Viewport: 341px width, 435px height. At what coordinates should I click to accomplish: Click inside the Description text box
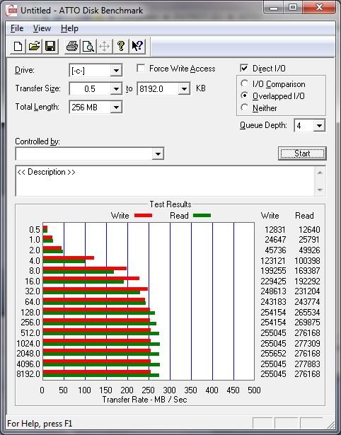(165, 181)
